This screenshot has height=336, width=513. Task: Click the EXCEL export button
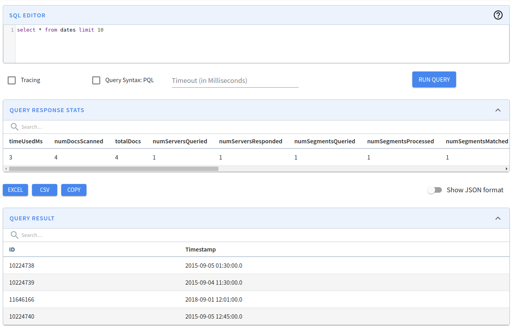[x=15, y=190]
